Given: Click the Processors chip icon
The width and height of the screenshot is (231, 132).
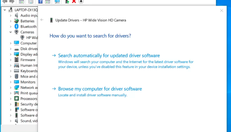Looking at the screenshot, I should pos(16,99).
